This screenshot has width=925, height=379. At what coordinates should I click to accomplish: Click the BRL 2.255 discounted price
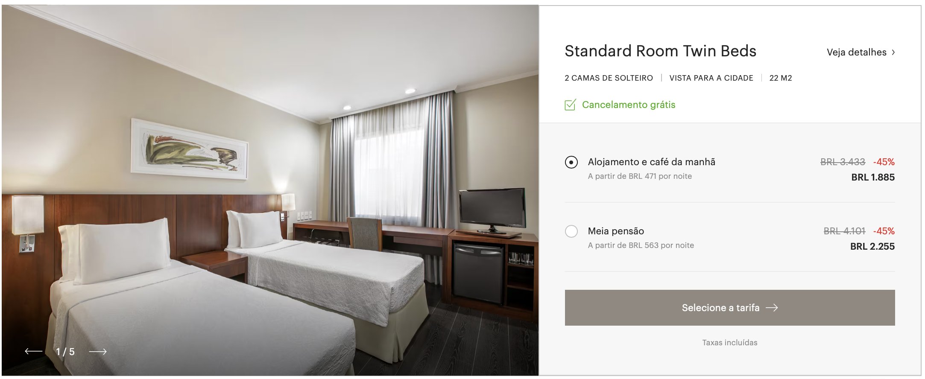click(x=872, y=246)
